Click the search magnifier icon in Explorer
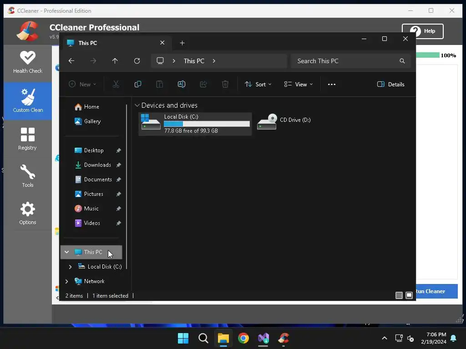The image size is (466, 349). coord(402,61)
